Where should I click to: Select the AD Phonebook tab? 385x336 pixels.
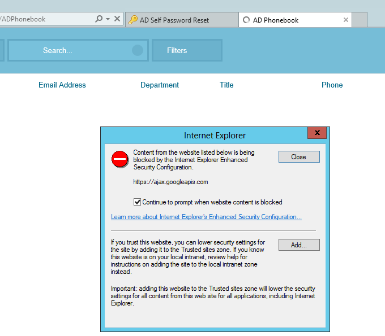point(295,20)
